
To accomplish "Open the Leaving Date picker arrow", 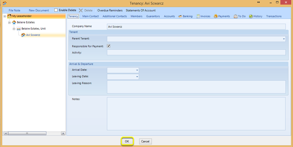I will click(x=137, y=77).
